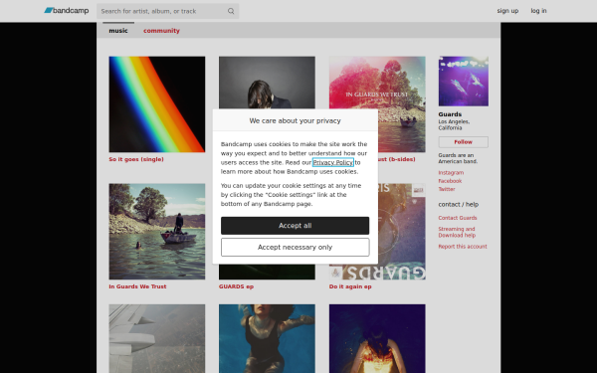Open the Facebook link
Screen dimensions: 597x373
450,181
